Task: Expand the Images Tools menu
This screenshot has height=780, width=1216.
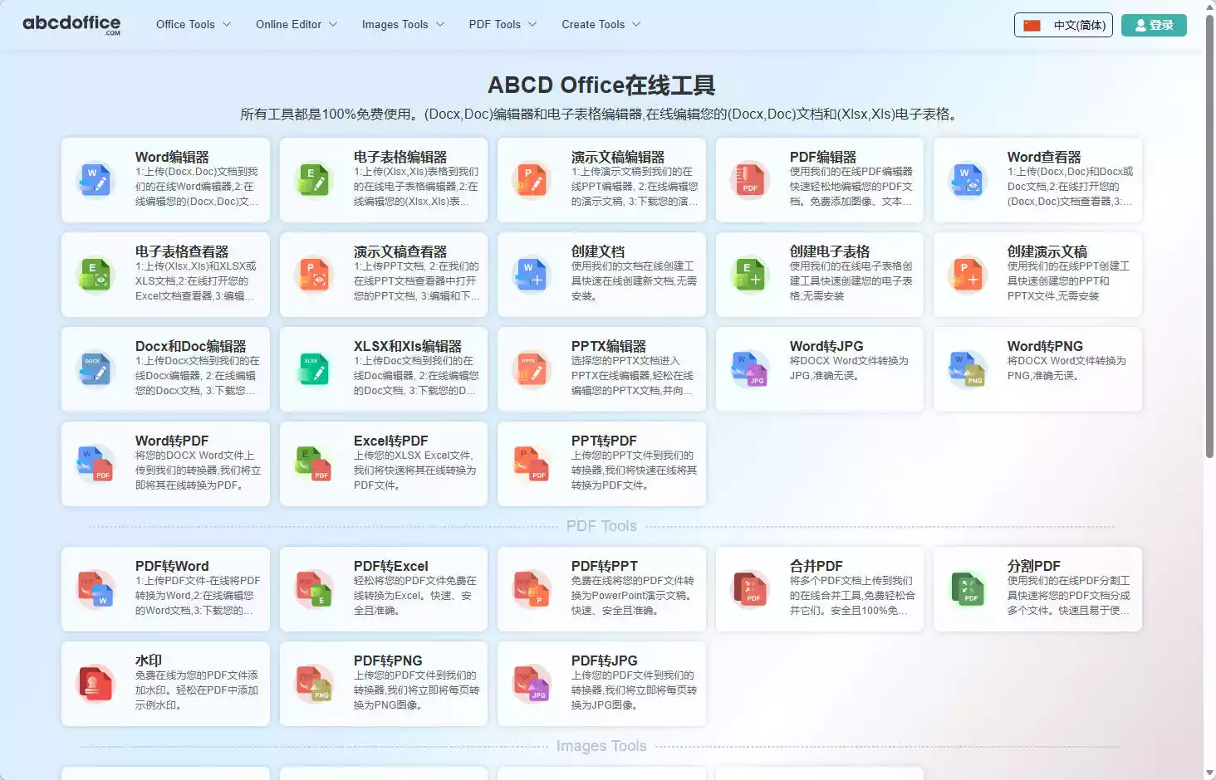Action: 403,24
